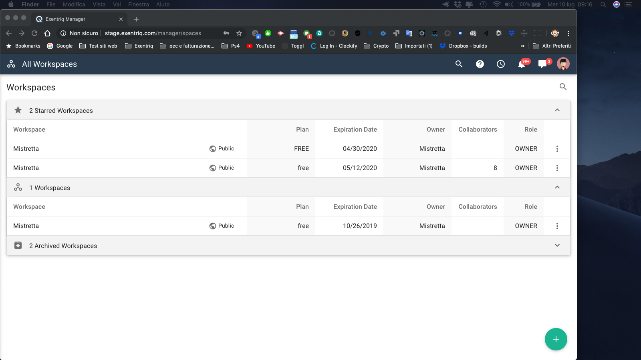This screenshot has width=641, height=360.
Task: Open the File menu in macOS menu bar
Action: (x=51, y=4)
